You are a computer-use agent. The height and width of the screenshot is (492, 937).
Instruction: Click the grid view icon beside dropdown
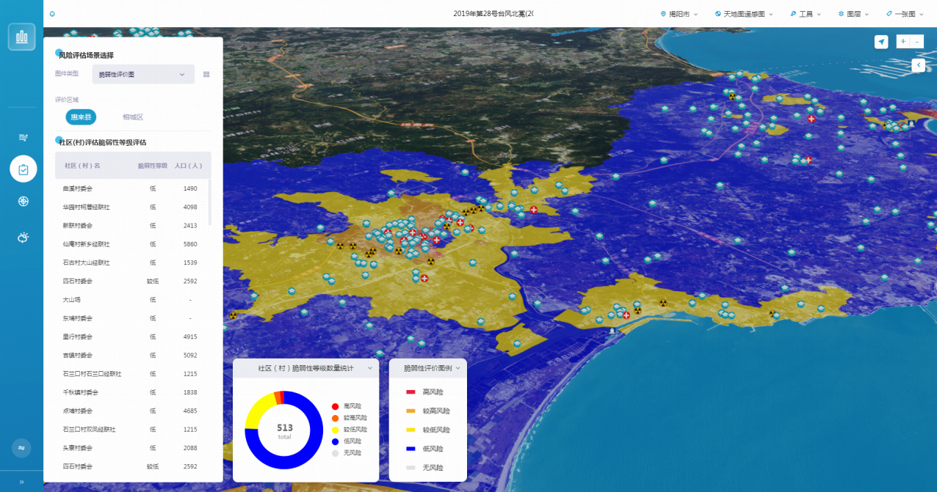(x=206, y=74)
